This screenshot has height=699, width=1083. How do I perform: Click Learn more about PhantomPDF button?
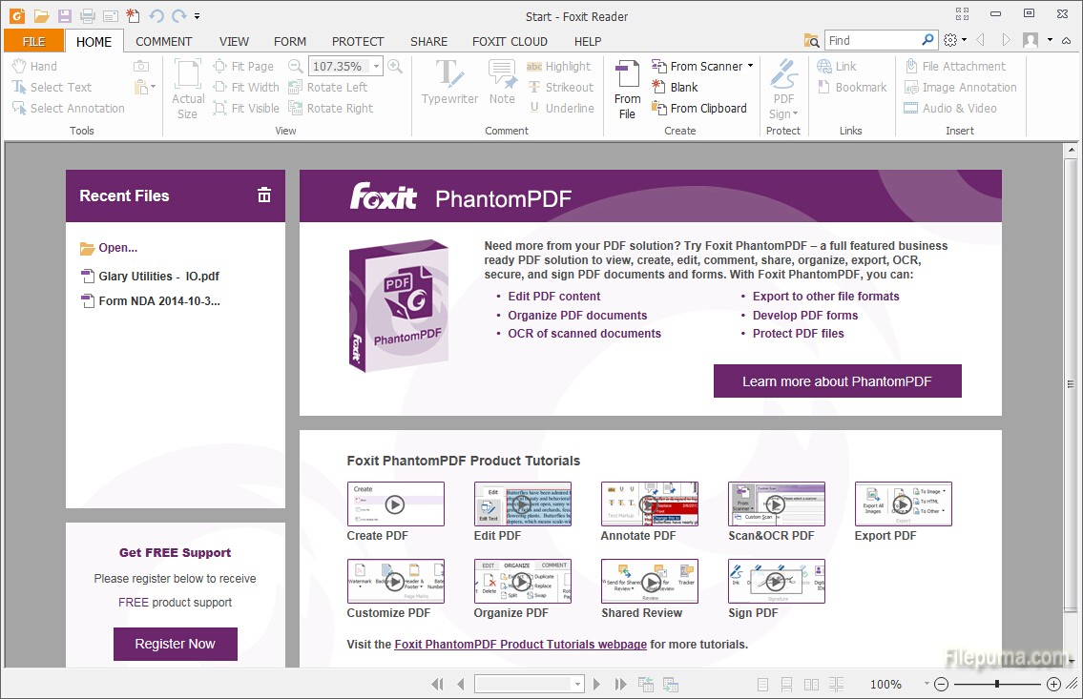point(837,381)
